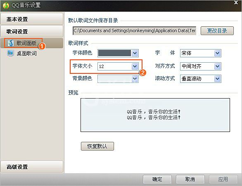The image size is (242, 186).
Task: Click the 歌词样式 heading
Action: tap(78, 43)
